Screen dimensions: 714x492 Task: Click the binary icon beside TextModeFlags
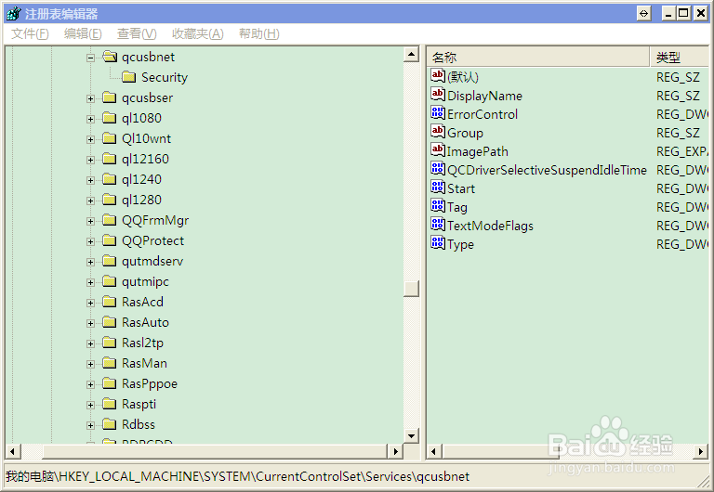pos(438,225)
